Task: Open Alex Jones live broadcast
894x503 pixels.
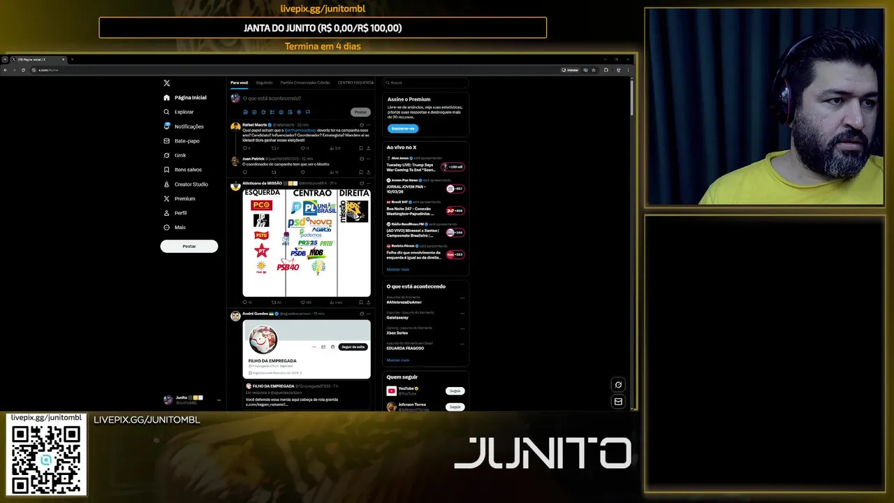Action: (x=425, y=164)
